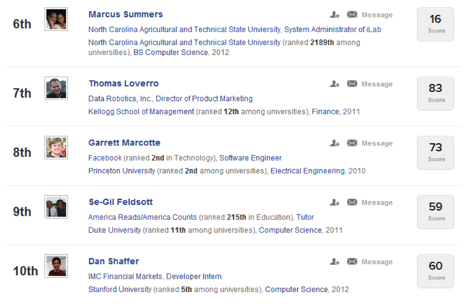Send a Message to Se-Gil Feldsott
The width and height of the screenshot is (467, 304).
pos(377,203)
